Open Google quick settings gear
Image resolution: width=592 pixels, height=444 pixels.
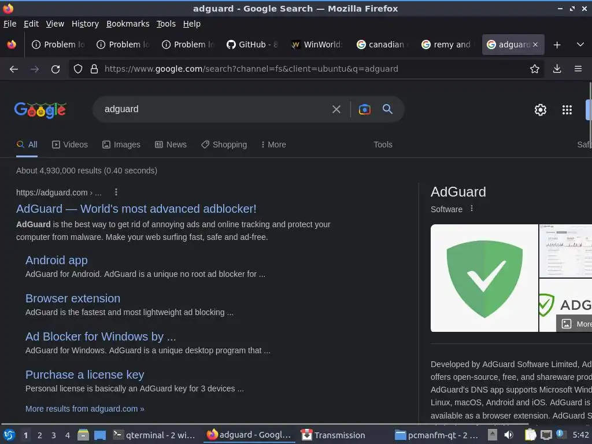(x=541, y=110)
